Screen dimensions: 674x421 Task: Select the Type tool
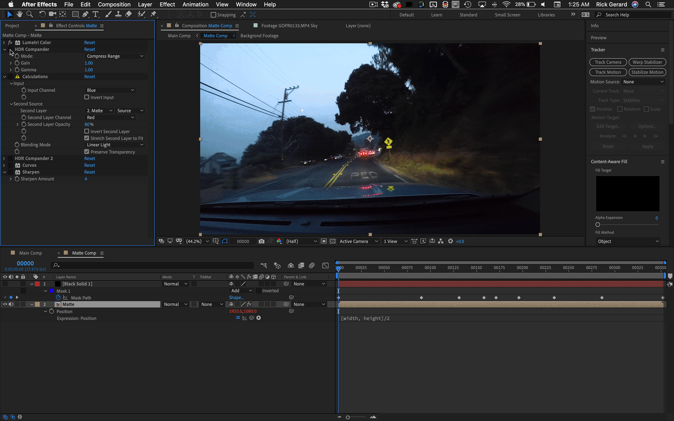(95, 14)
